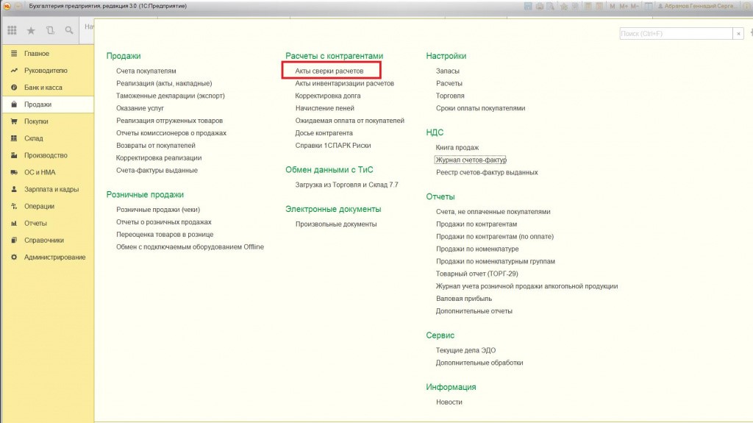Open Акты сверки расчетов link
753x423 pixels.
pos(329,71)
